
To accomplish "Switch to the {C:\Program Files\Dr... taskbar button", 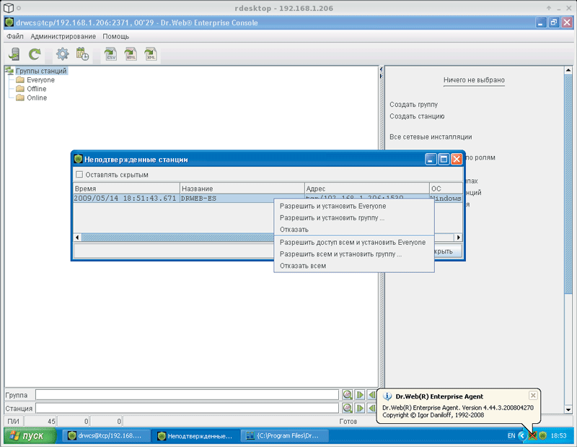I will [284, 435].
